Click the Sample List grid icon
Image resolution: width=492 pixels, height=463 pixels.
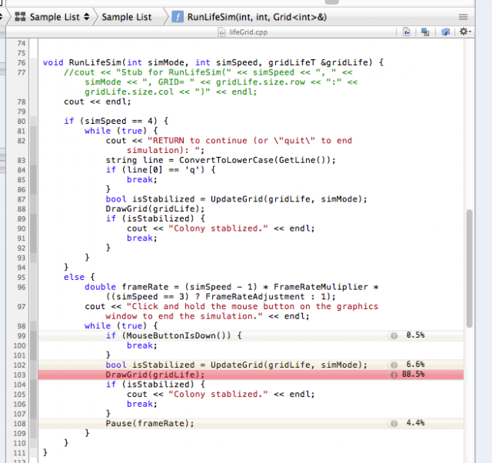21,17
